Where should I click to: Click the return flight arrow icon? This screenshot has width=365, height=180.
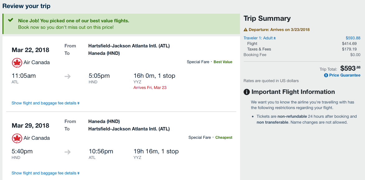coord(67,152)
